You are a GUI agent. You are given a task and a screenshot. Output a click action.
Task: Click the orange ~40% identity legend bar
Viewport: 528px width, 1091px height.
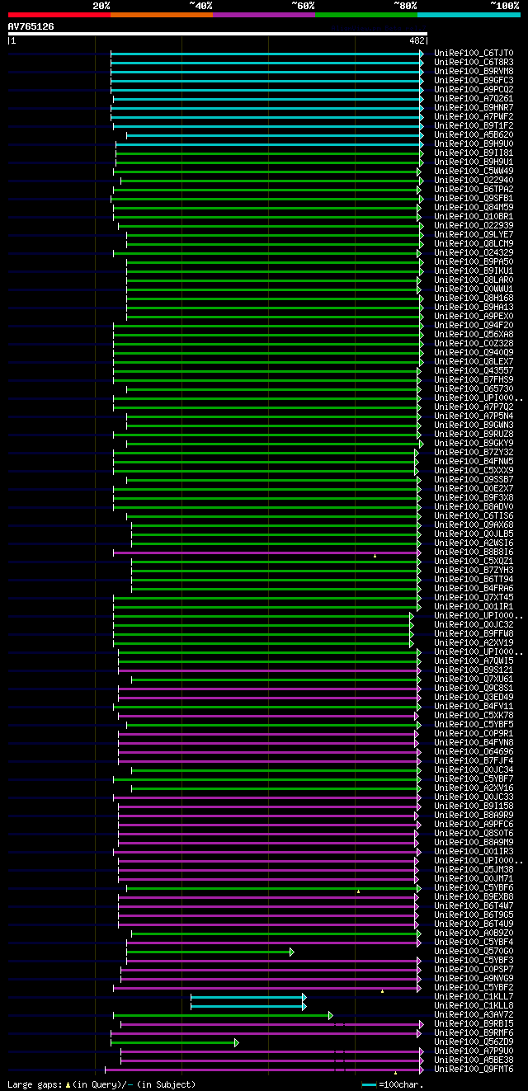click(x=162, y=15)
